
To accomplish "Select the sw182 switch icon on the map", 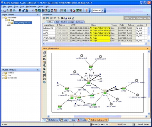I will pyautogui.click(x=124, y=88).
